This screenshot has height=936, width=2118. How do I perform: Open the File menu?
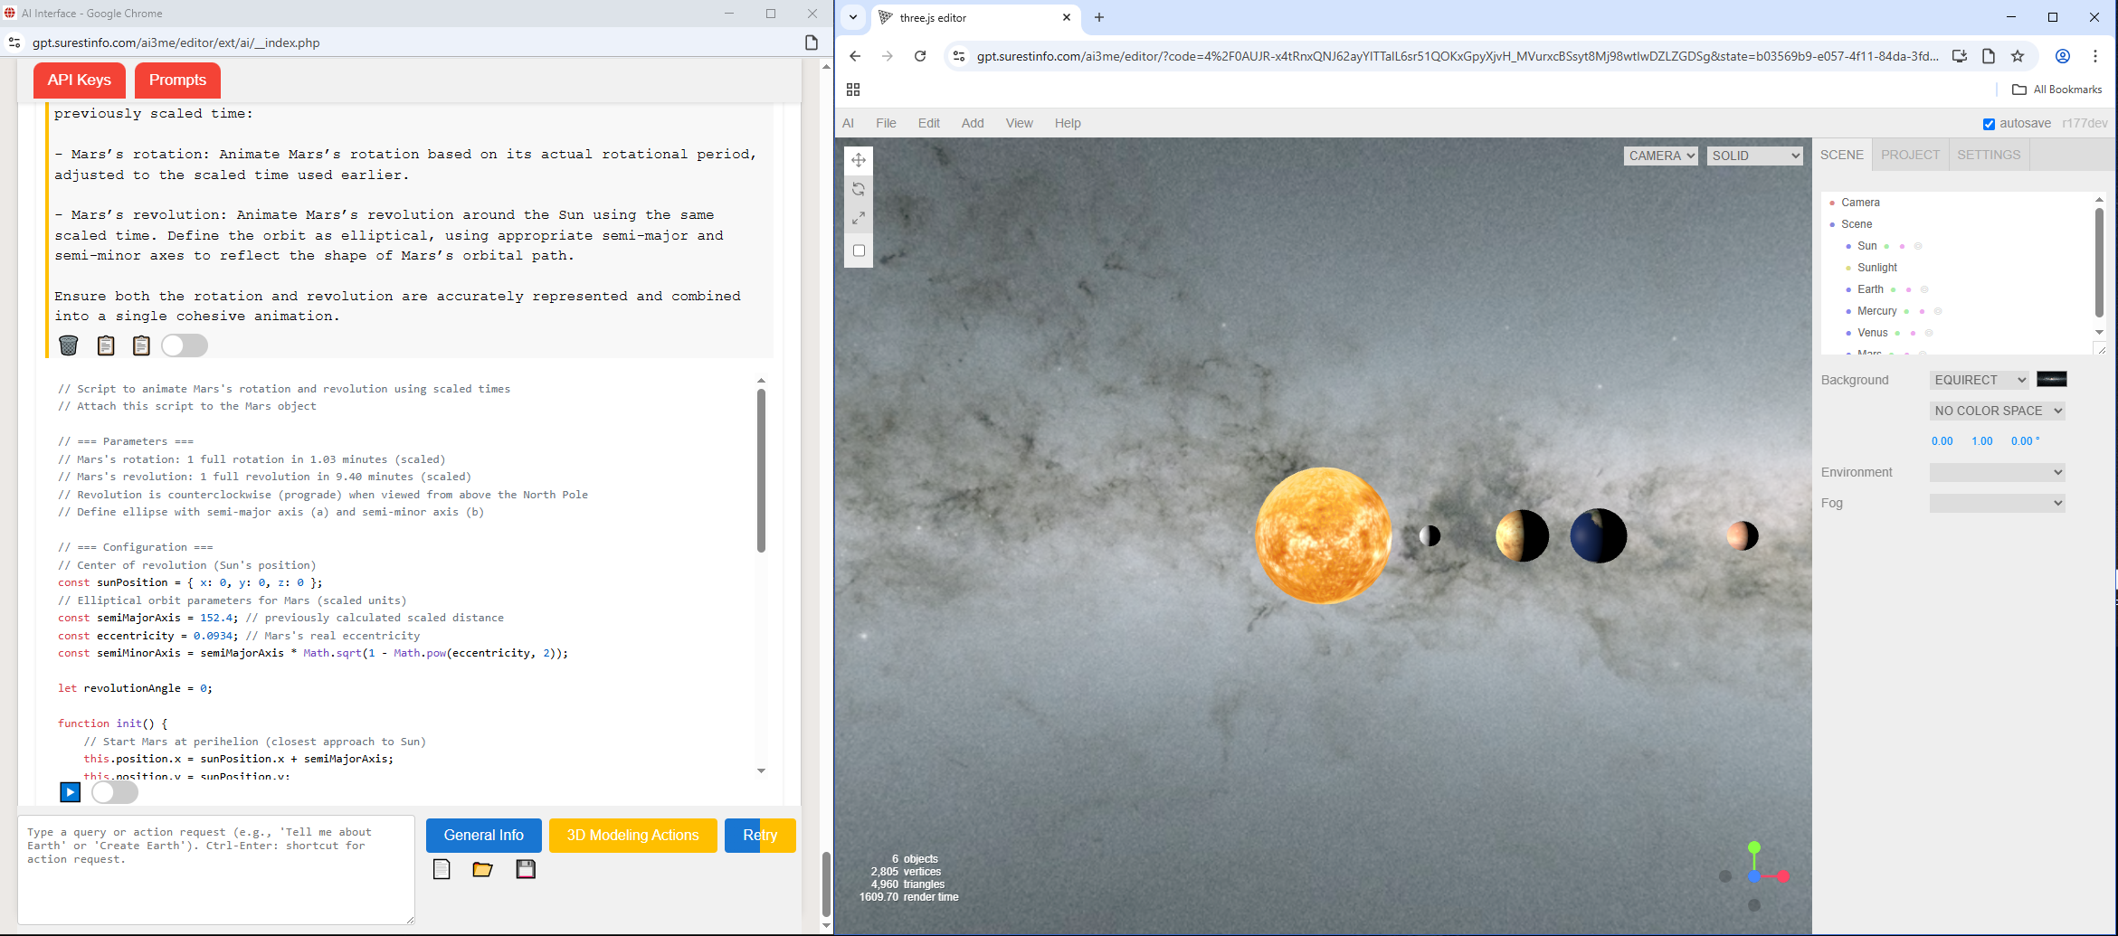(x=886, y=123)
